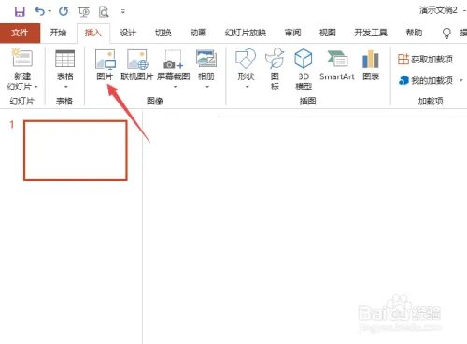Click the 图标 icons button
Viewport: 467px width, 344px height.
pos(275,69)
